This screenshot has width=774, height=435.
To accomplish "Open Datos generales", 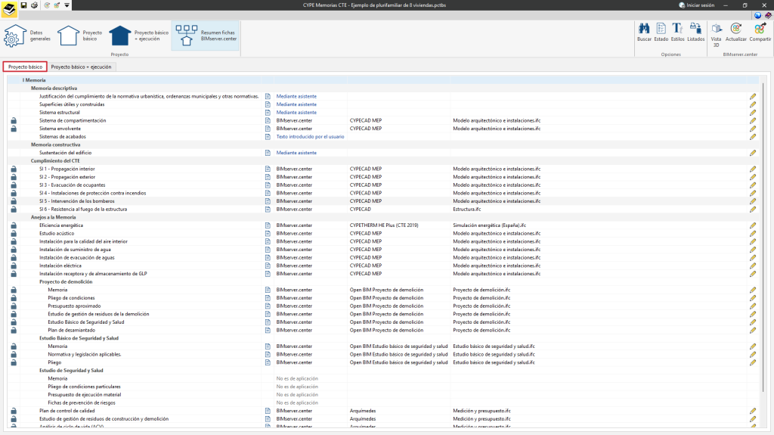I will coord(28,36).
